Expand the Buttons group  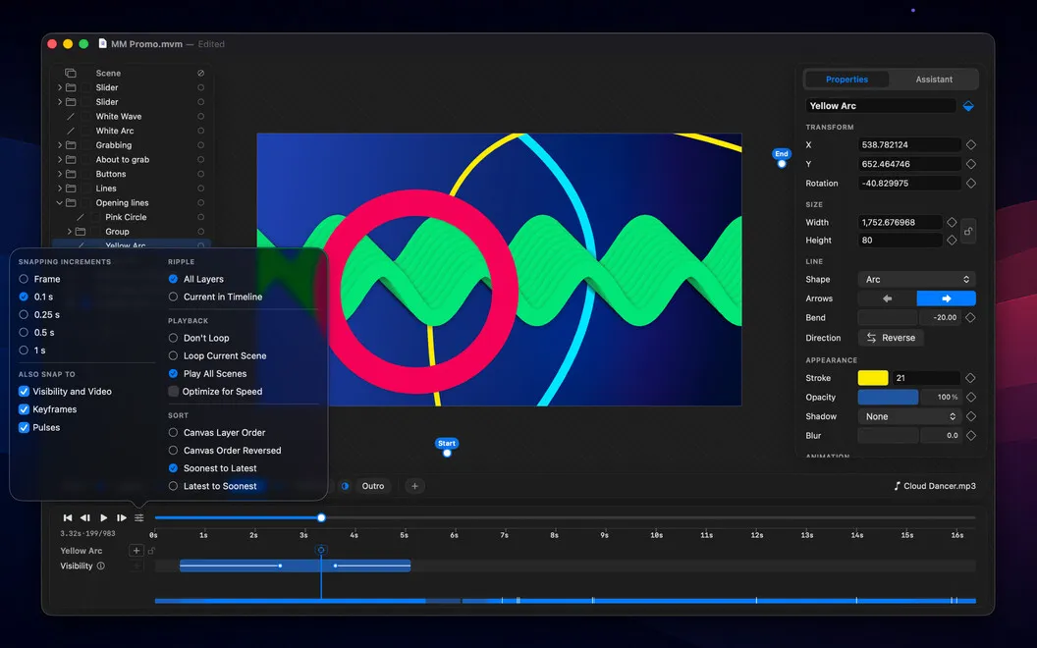(x=60, y=175)
